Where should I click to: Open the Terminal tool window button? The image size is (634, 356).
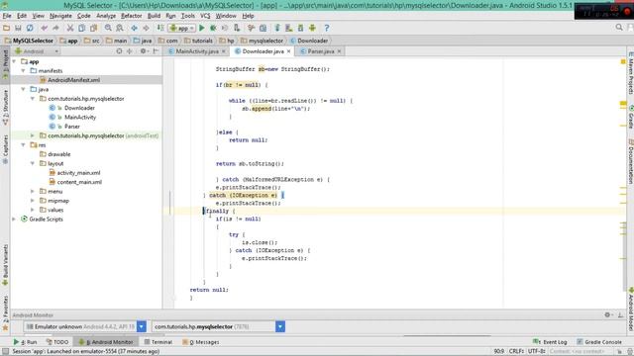tap(158, 342)
